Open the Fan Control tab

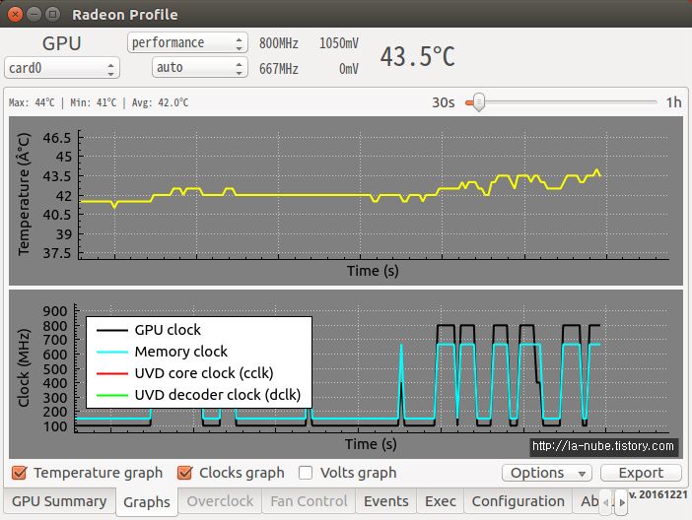pos(309,501)
